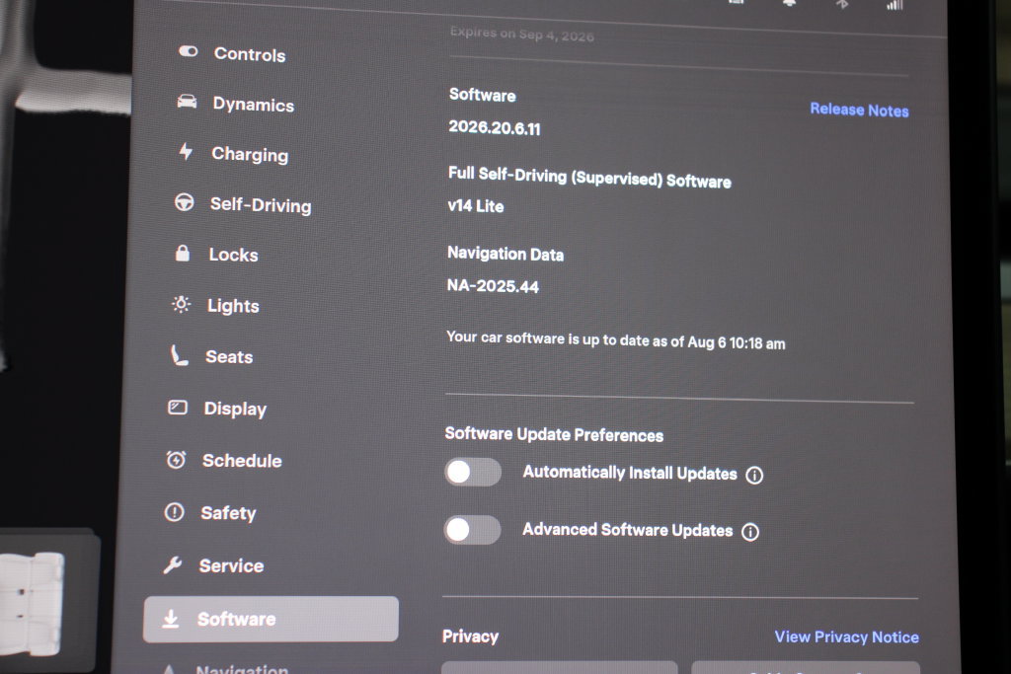The height and width of the screenshot is (674, 1011).
Task: Turn on Advanced Software Updates switch
Action: [x=472, y=530]
